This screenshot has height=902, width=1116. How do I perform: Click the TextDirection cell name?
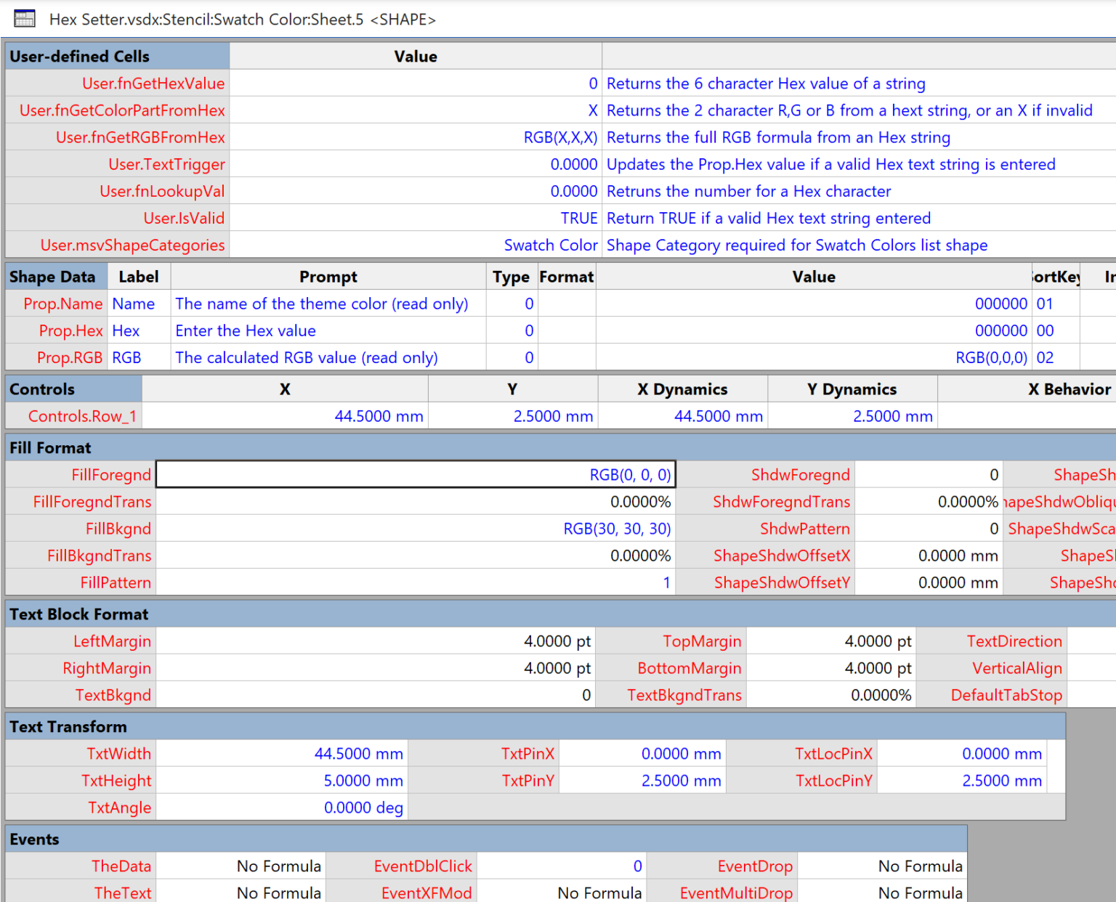pyautogui.click(x=1014, y=641)
